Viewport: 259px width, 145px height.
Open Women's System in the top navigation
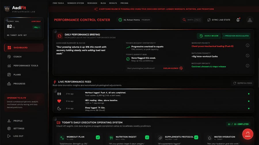click(75, 3)
